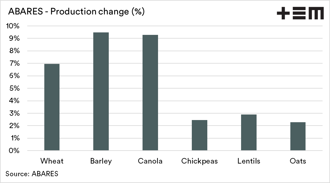Click the M shape in the logo
The width and height of the screenshot is (330, 183).
point(316,14)
